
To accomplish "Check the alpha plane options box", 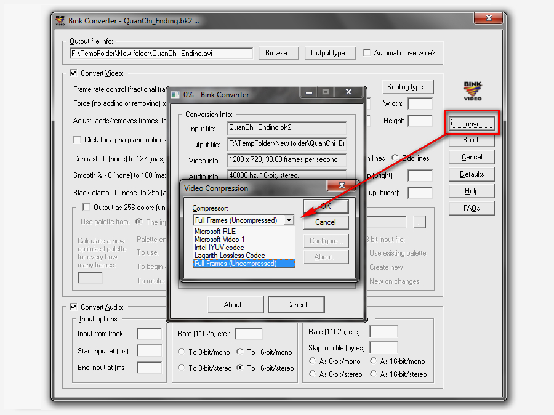I will pos(77,140).
